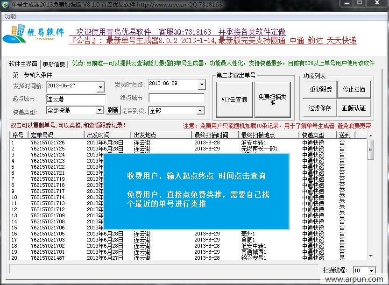389x285 pixels.
Task: Sort by the 快递类型 column header
Action: point(318,135)
